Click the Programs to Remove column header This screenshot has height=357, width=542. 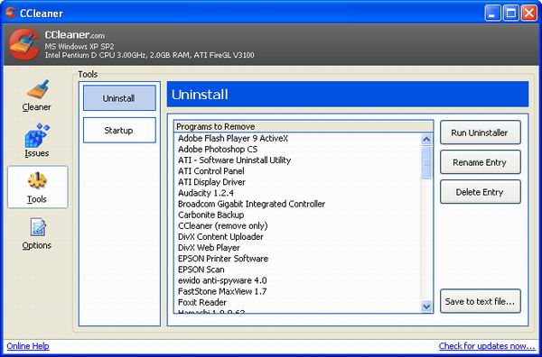[304, 126]
